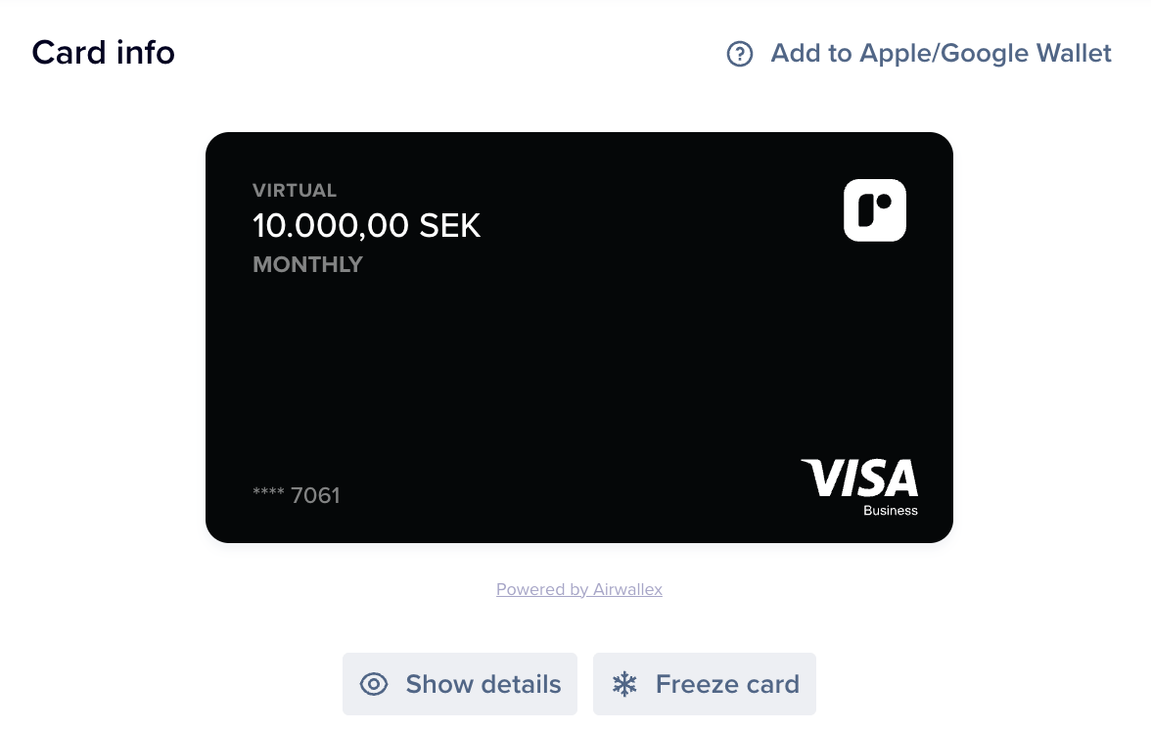The height and width of the screenshot is (730, 1151).
Task: Open Add to Apple/Google Wallet
Action: coord(941,53)
